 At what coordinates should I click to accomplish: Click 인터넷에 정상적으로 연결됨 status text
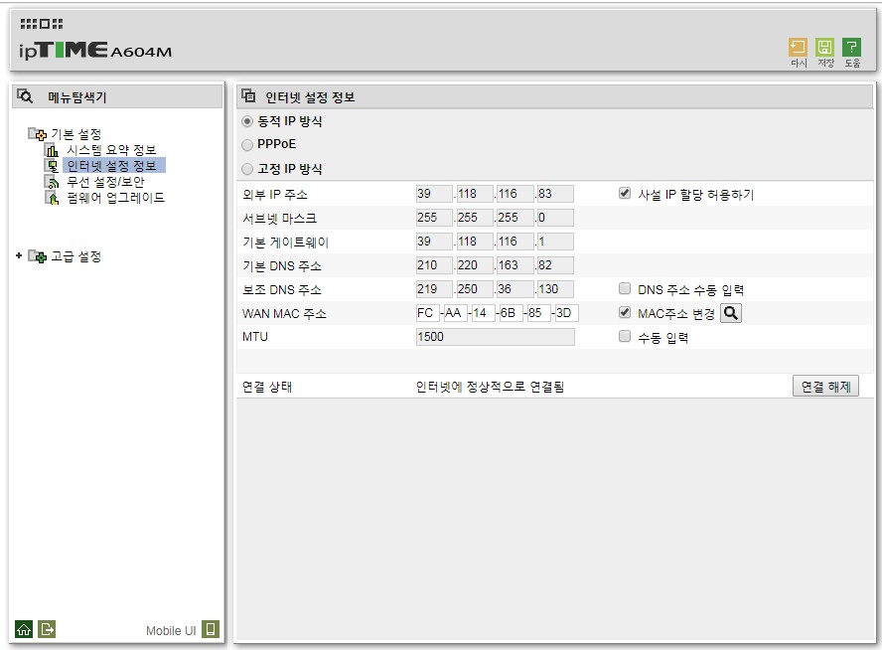pyautogui.click(x=490, y=387)
